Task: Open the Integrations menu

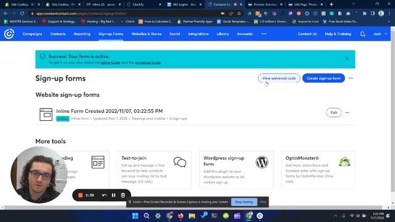Action: (x=198, y=34)
